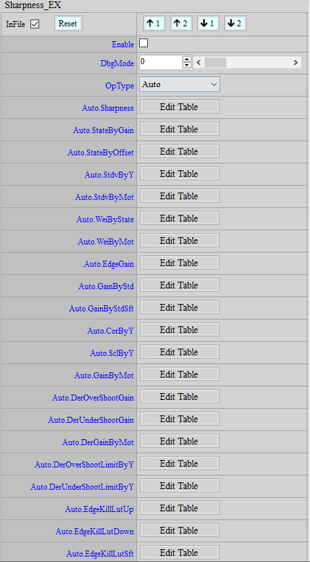Viewport: 310px width, 562px height.
Task: Click the DbgMode slider thumb
Action: (x=215, y=63)
